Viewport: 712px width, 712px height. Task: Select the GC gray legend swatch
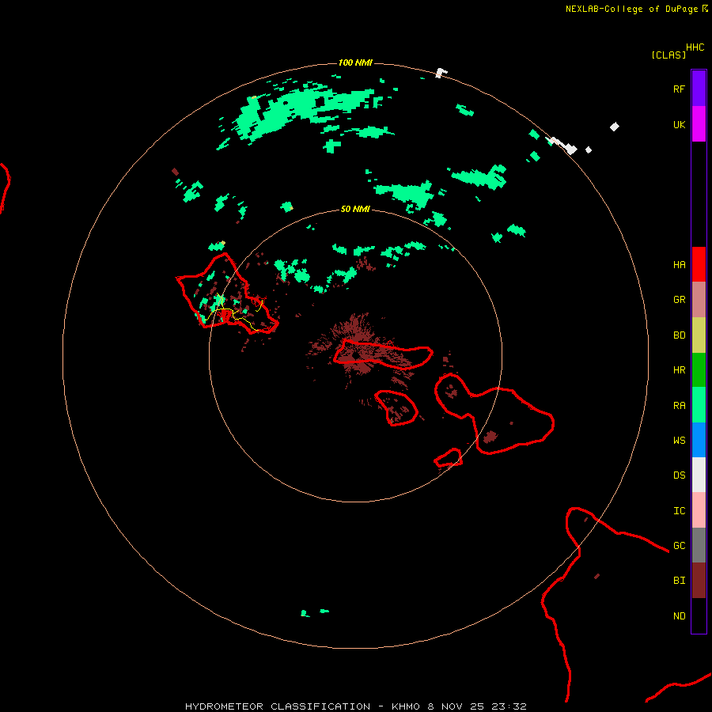pyautogui.click(x=699, y=545)
